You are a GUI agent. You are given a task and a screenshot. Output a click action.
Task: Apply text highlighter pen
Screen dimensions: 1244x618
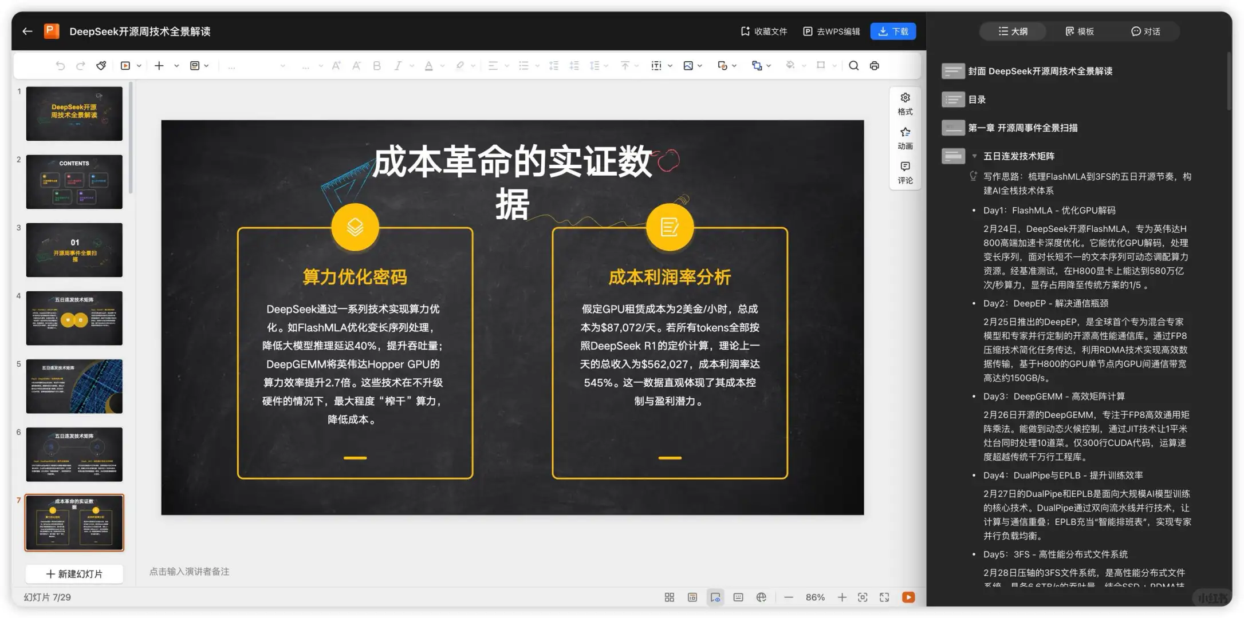tap(460, 66)
